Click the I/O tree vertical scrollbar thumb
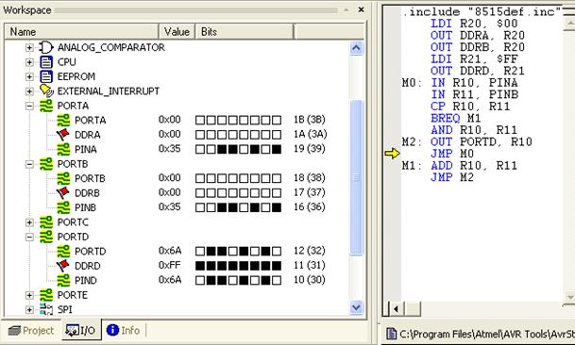This screenshot has width=575, height=345. (357, 177)
